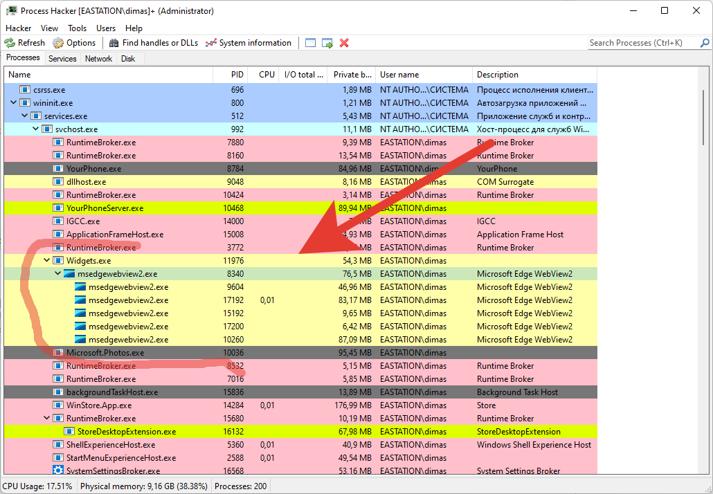The image size is (713, 494).
Task: Sort by the Name column header
Action: pyautogui.click(x=108, y=75)
